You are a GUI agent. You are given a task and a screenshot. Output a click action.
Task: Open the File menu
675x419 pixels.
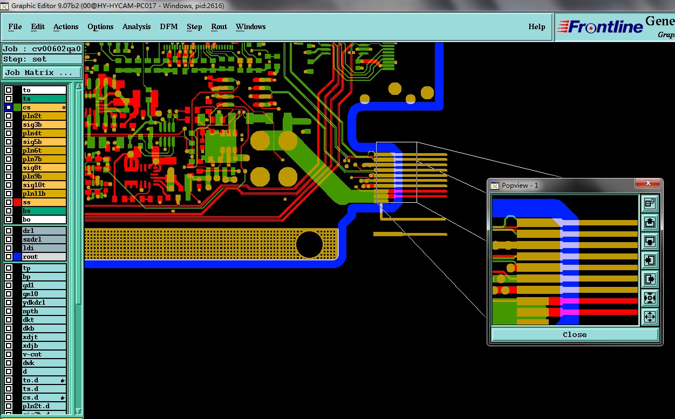tap(15, 26)
